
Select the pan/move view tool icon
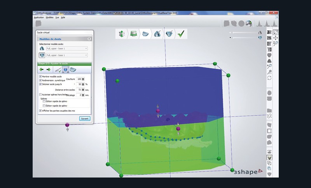pos(276,38)
